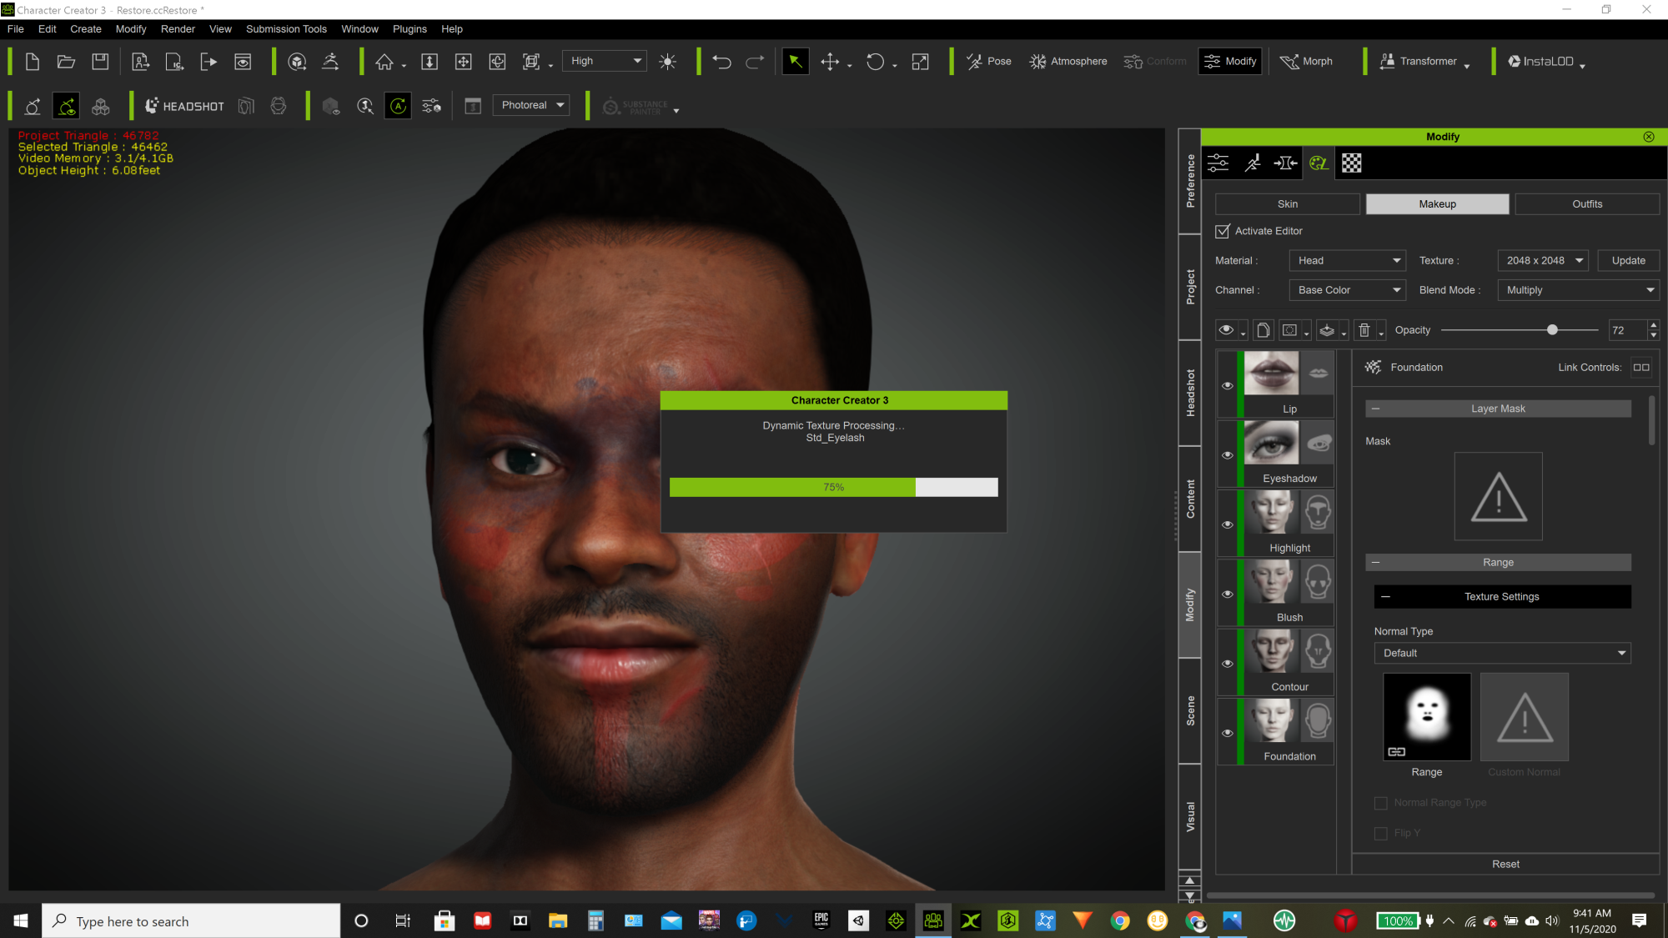
Task: Click the layer stack merge icon
Action: 1327,330
